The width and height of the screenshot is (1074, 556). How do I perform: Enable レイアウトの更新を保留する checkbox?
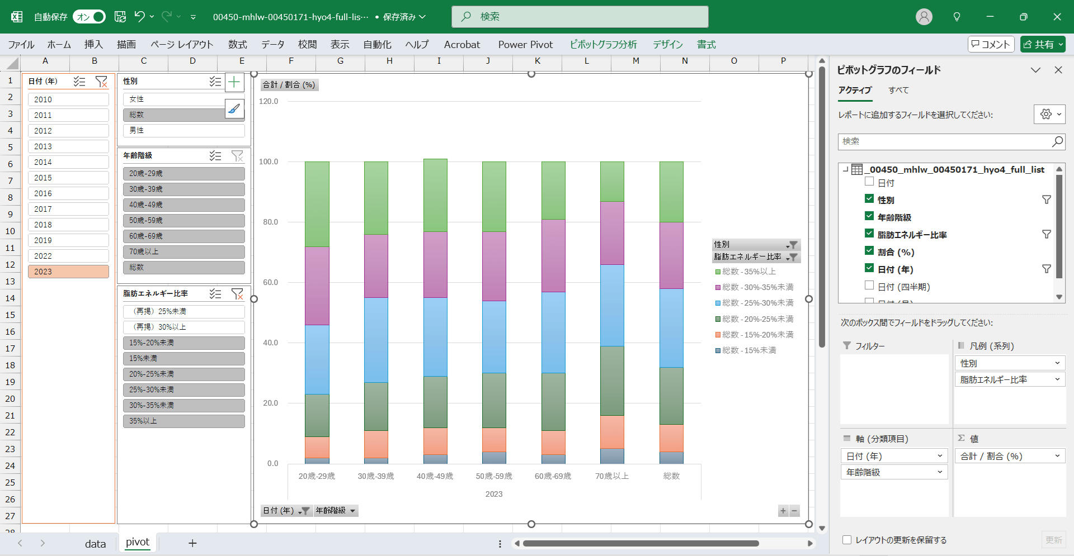[x=847, y=540]
